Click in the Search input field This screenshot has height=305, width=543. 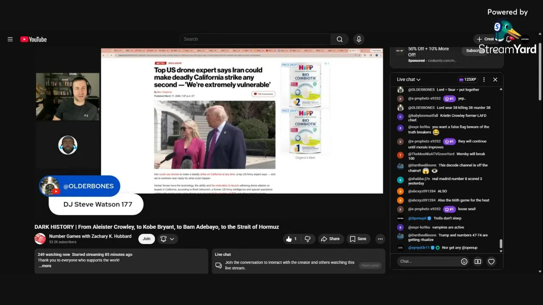click(x=255, y=39)
